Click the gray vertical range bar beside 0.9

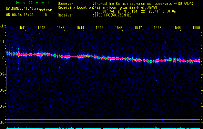tap(6, 78)
